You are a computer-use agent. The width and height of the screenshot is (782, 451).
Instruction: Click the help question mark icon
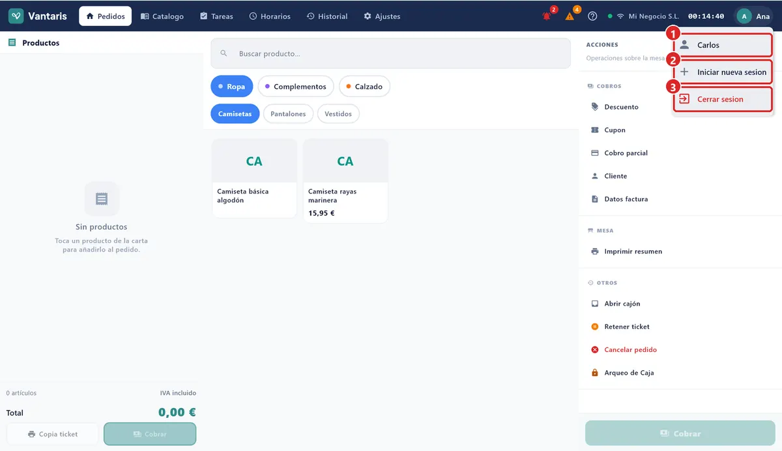(x=592, y=16)
